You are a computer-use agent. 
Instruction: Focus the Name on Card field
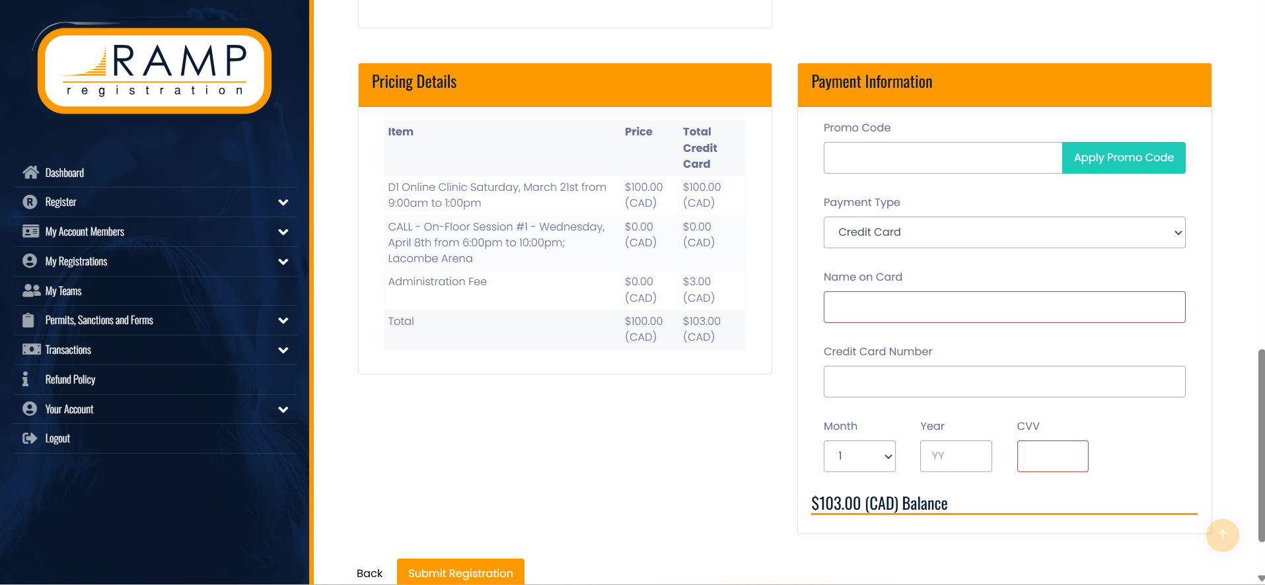point(1003,307)
